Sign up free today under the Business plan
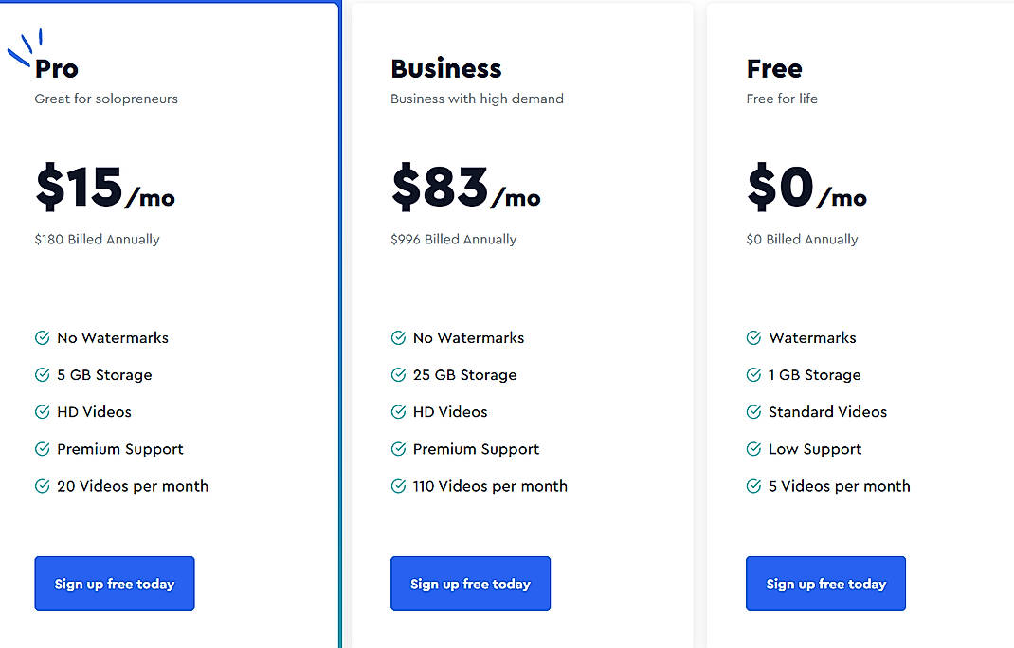 click(x=470, y=584)
